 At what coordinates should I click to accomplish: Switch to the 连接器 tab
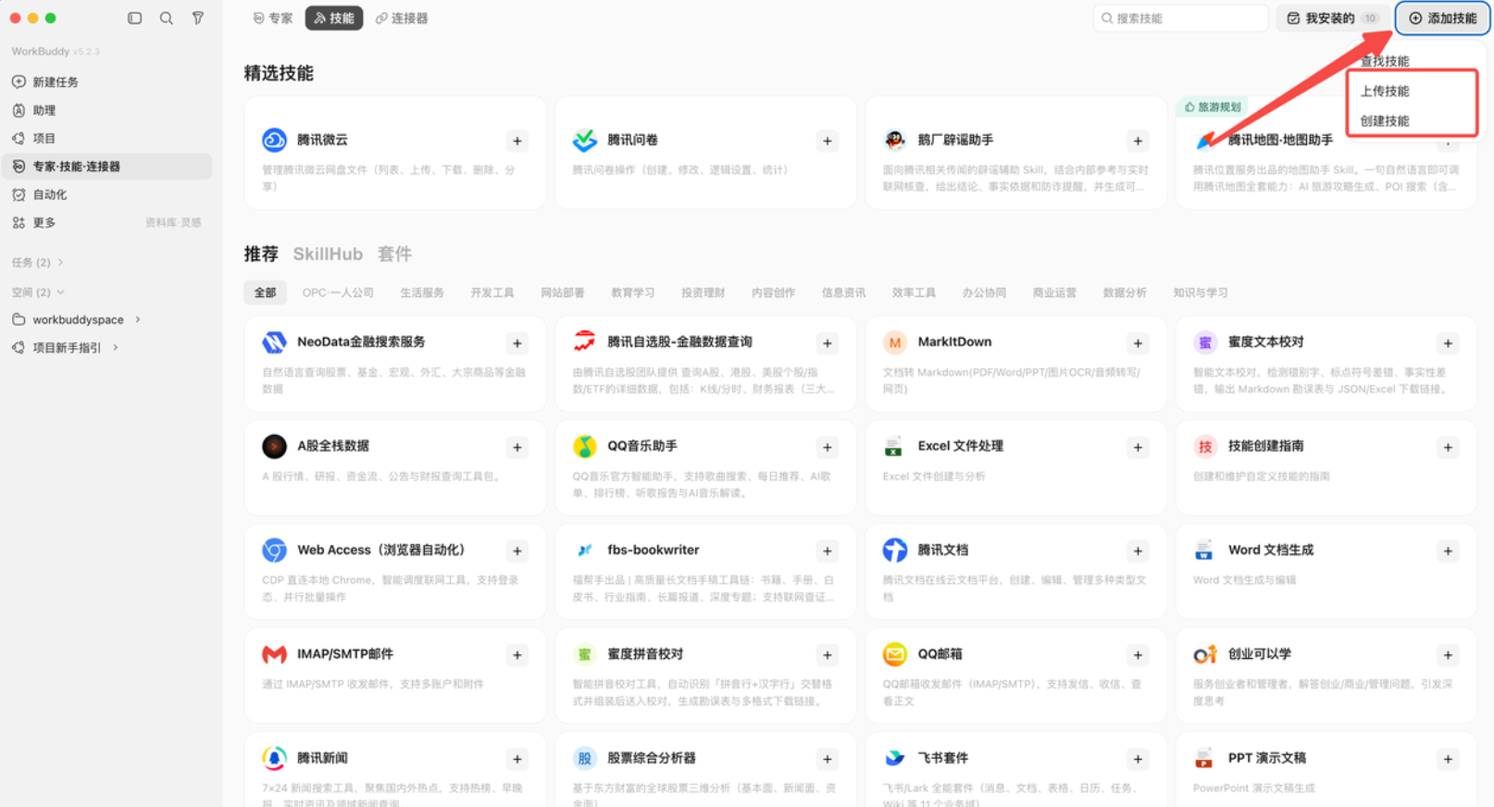tap(402, 19)
